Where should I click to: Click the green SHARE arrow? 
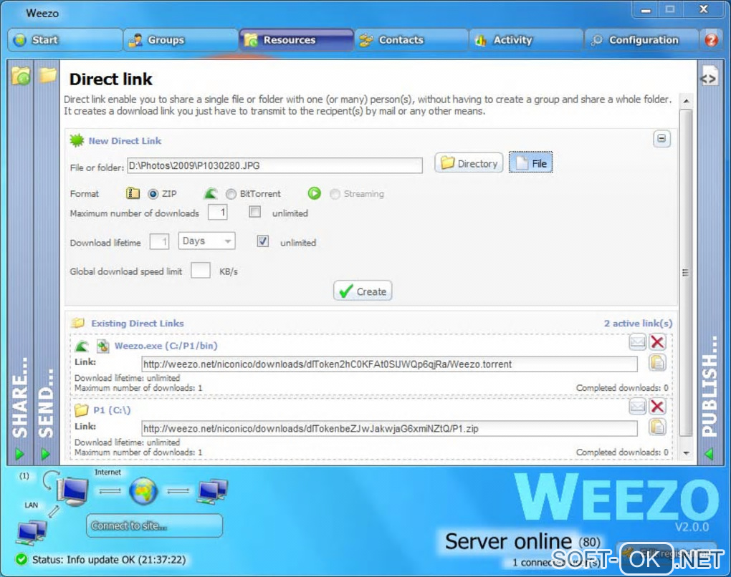19,454
